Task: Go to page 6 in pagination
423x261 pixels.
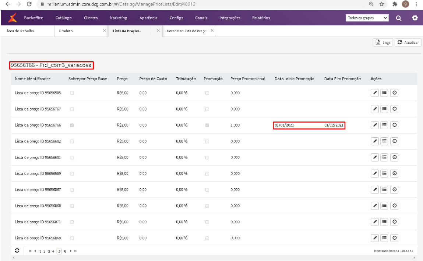Action: (65, 251)
